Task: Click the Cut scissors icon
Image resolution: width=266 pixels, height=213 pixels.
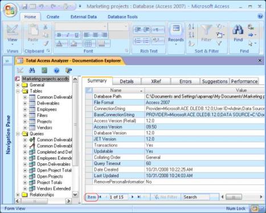Action: [46, 27]
